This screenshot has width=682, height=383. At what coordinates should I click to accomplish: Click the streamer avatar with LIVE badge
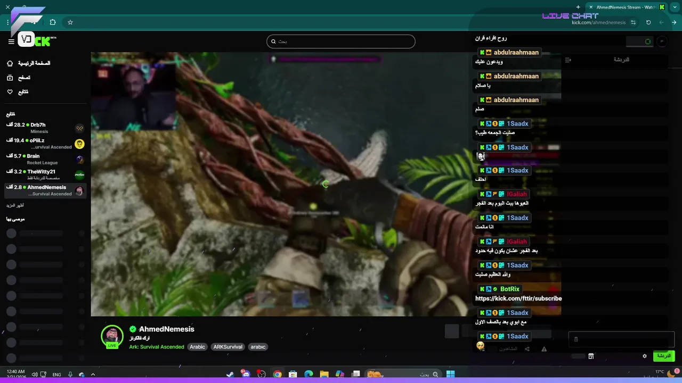112,336
